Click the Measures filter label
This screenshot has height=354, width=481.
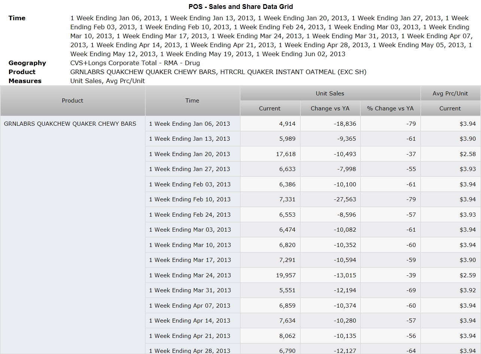pos(25,81)
